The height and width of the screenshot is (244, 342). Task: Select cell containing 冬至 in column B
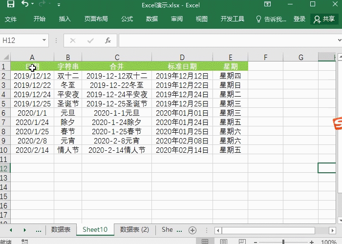click(68, 85)
